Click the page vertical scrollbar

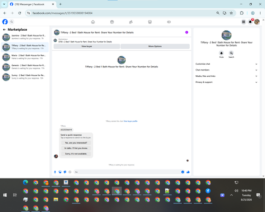pyautogui.click(x=263, y=98)
